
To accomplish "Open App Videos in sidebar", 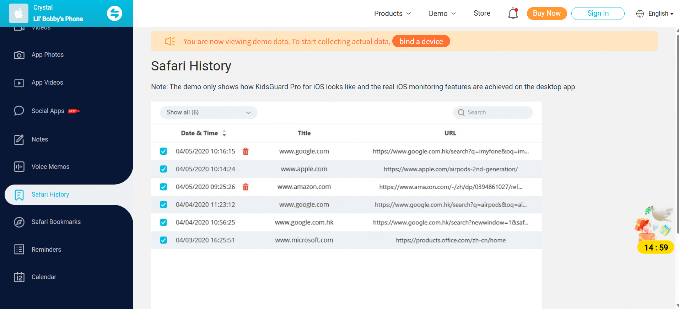I will pos(47,82).
